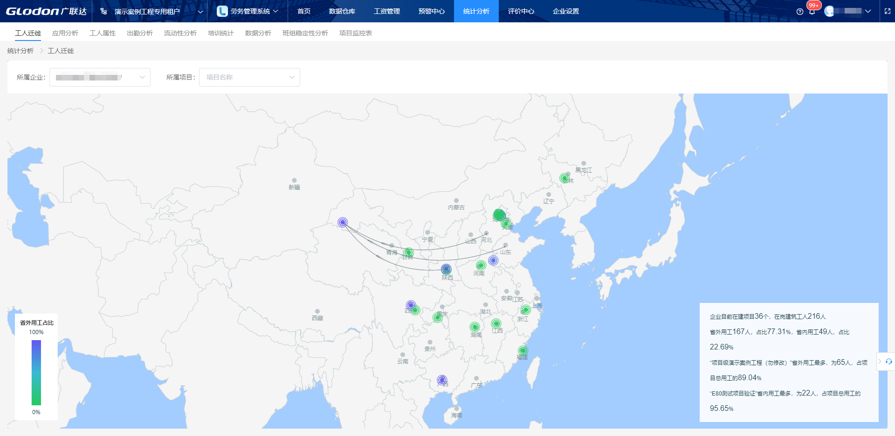Open the notification bell with 99+ badge
The height and width of the screenshot is (436, 895).
(x=812, y=12)
